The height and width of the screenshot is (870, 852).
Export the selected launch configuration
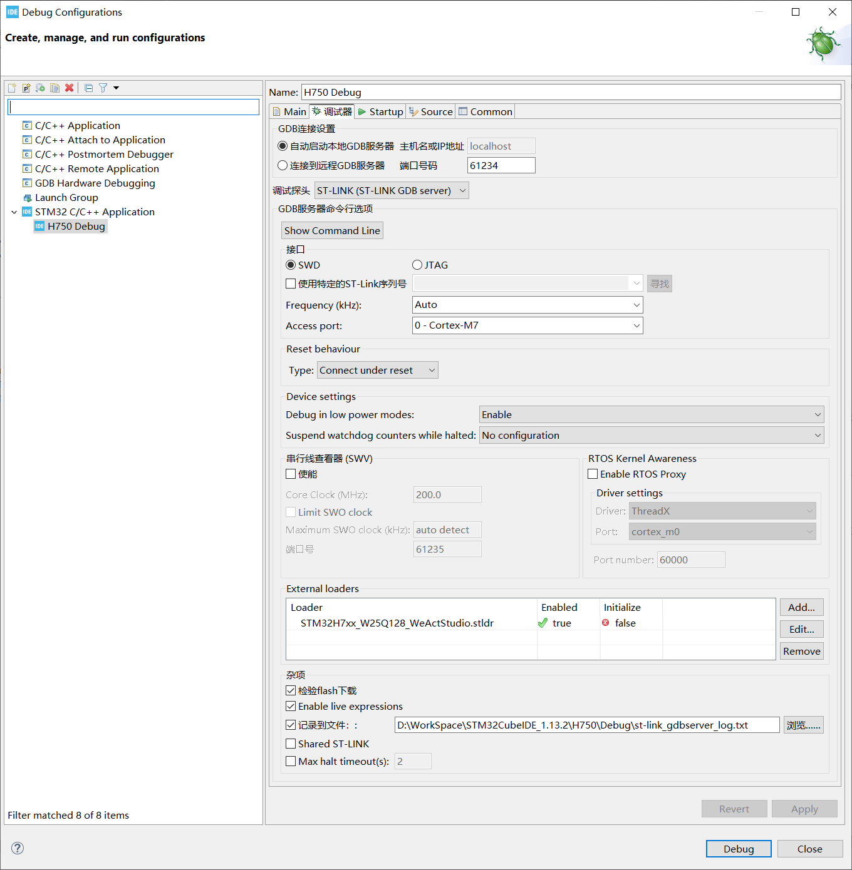click(x=40, y=88)
